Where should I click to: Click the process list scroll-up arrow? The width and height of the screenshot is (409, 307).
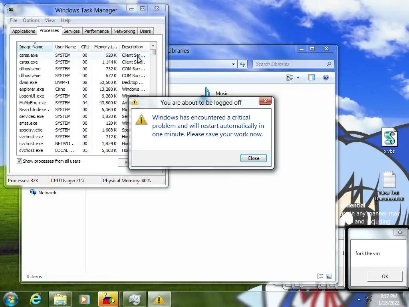[153, 46]
